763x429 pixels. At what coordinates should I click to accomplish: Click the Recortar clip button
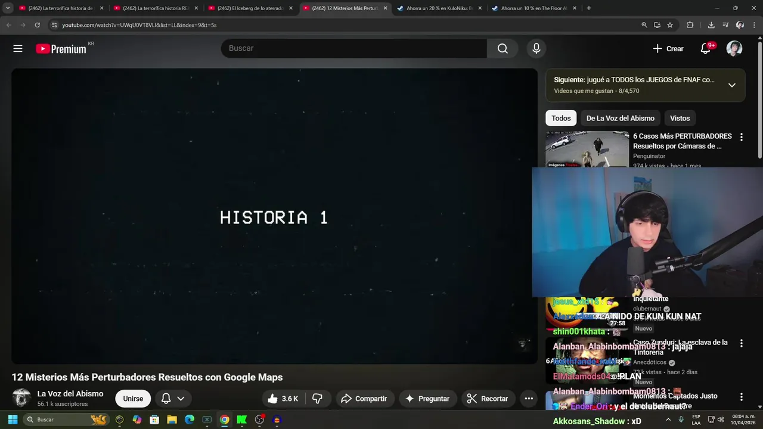point(488,399)
